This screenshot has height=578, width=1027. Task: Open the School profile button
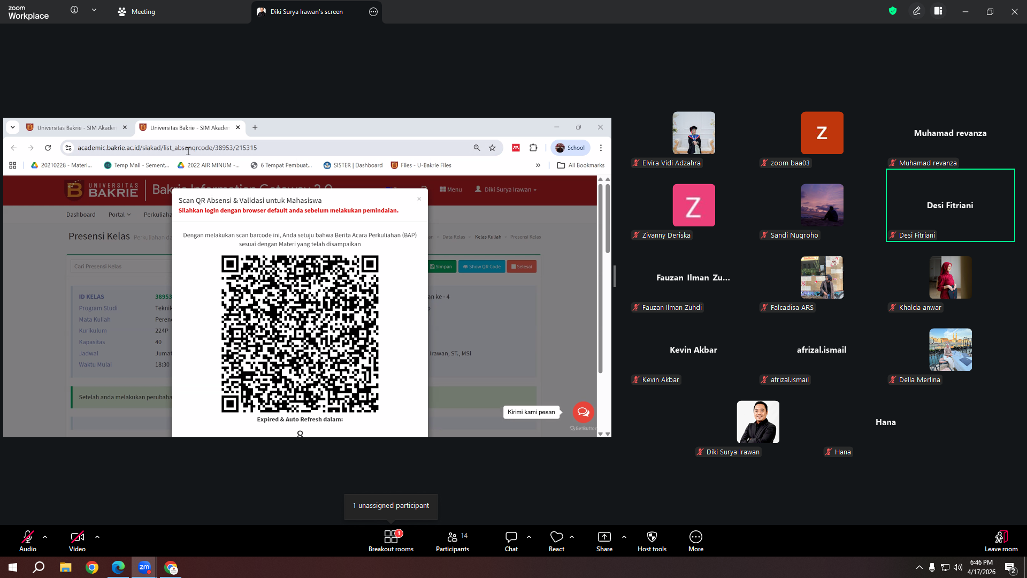click(x=570, y=148)
